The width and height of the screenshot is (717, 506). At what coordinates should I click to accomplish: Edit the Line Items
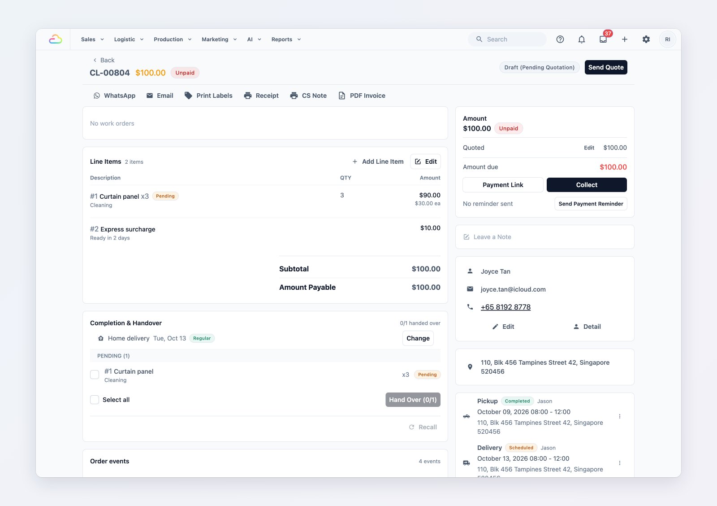pyautogui.click(x=426, y=161)
